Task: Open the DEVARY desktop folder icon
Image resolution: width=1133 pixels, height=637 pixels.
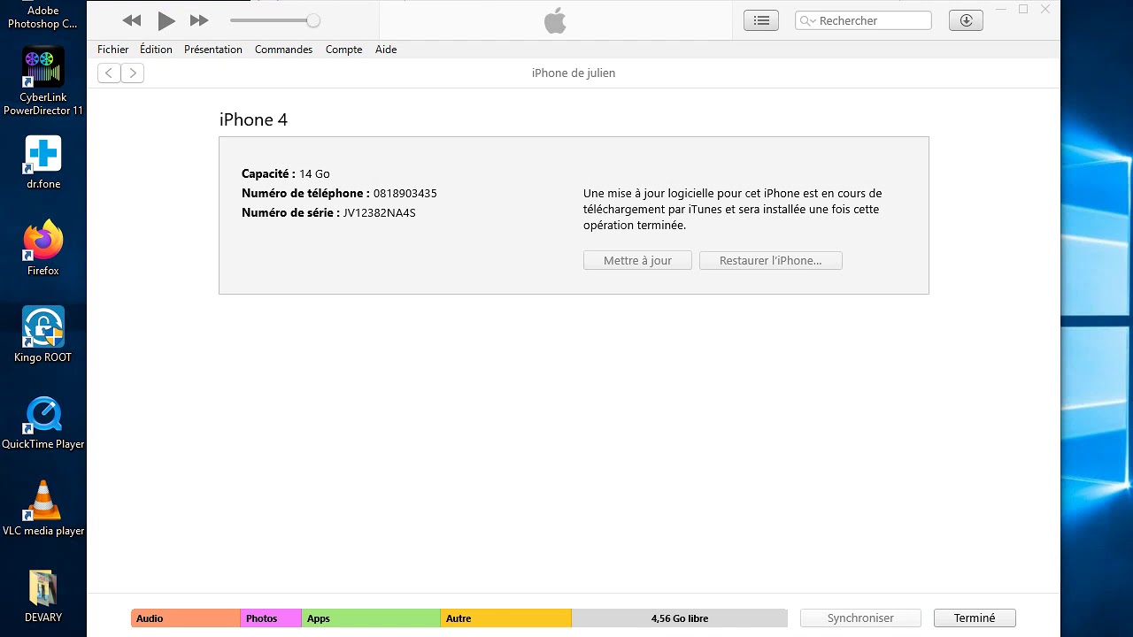Action: 42,595
